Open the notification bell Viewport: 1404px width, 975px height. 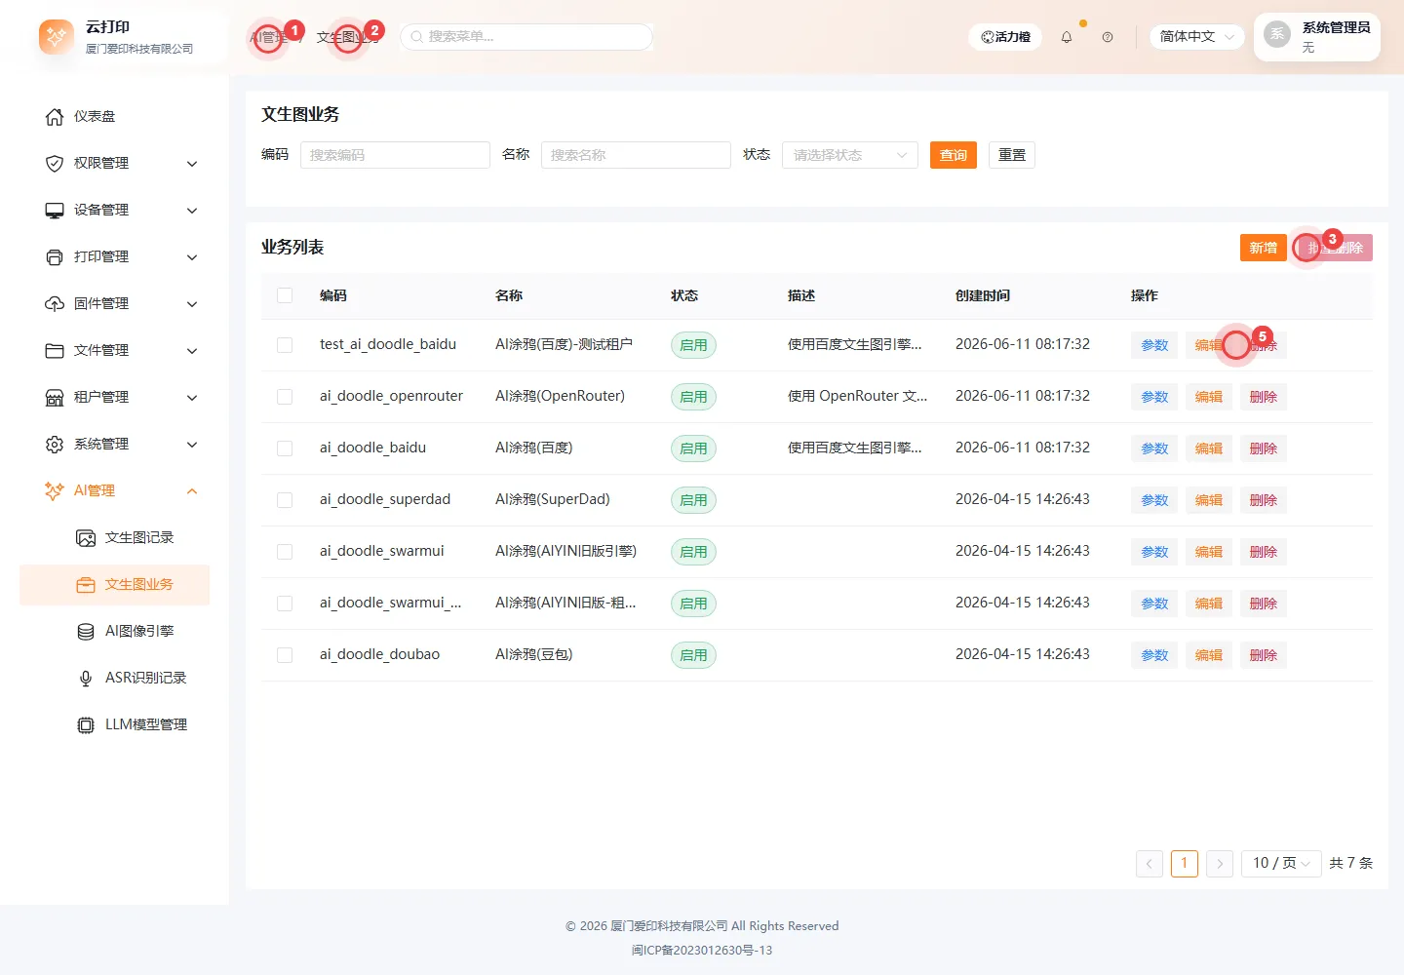tap(1067, 37)
